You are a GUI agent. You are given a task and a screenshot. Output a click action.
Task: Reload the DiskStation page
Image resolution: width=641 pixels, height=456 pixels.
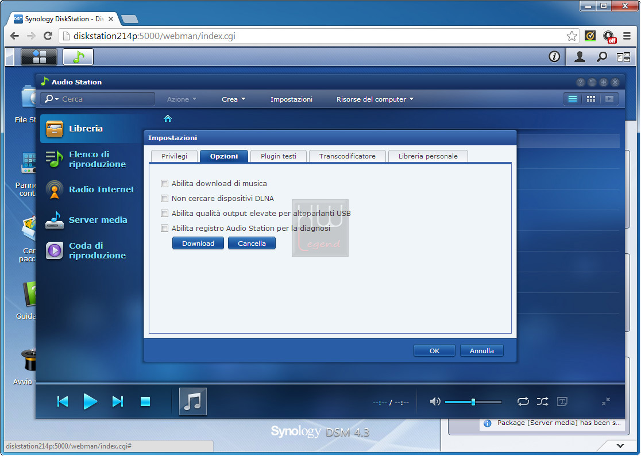48,36
